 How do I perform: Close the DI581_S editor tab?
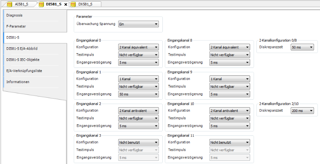(x=66, y=4)
